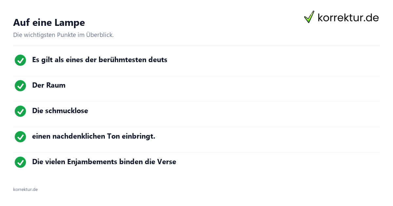Select the list item text 'Die schmucklose'

pyautogui.click(x=60, y=111)
